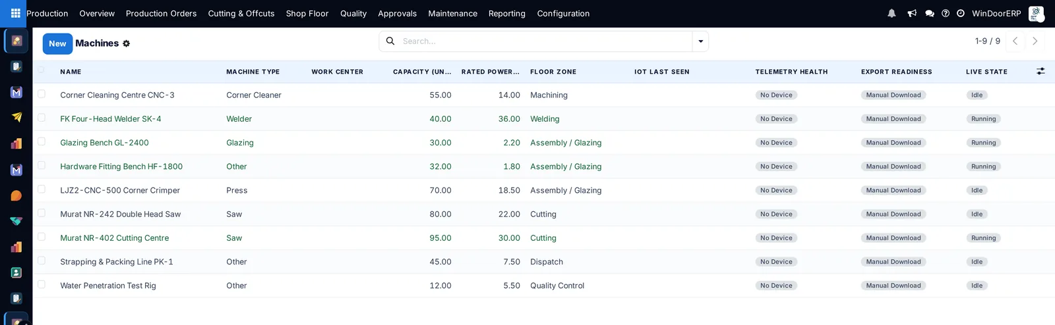Open the orange blob sidebar app
The width and height of the screenshot is (1055, 325).
click(16, 195)
